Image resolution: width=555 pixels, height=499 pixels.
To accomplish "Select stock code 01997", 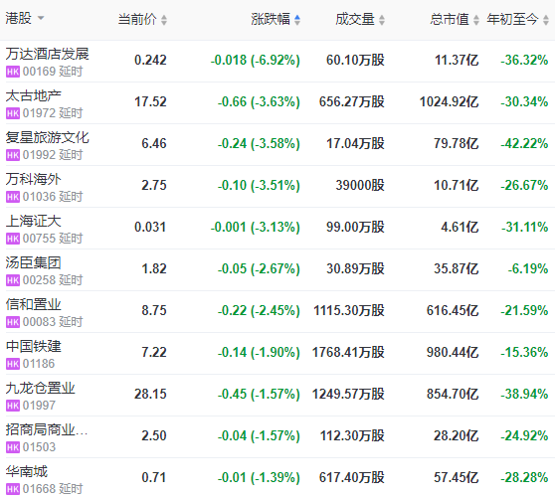I will (39, 406).
